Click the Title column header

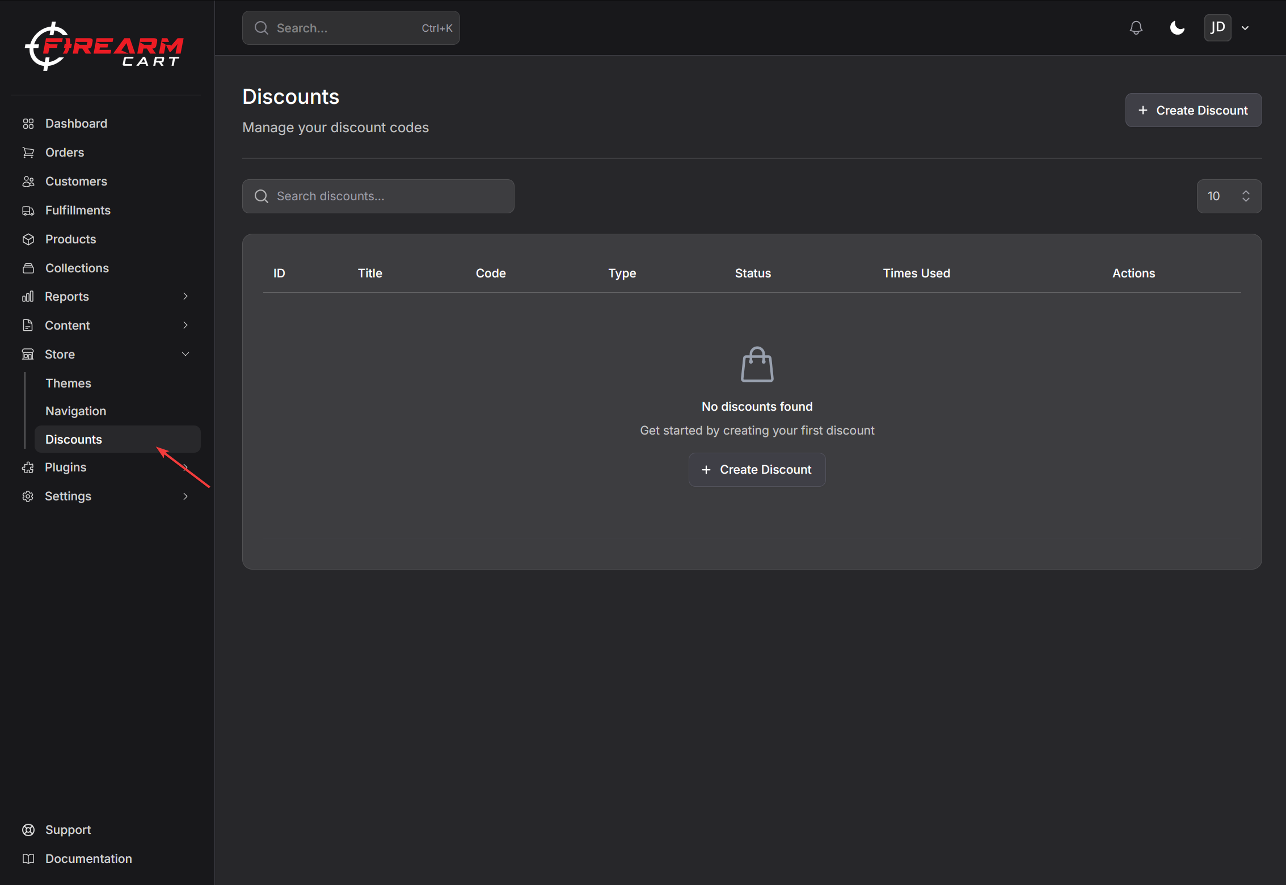click(370, 273)
